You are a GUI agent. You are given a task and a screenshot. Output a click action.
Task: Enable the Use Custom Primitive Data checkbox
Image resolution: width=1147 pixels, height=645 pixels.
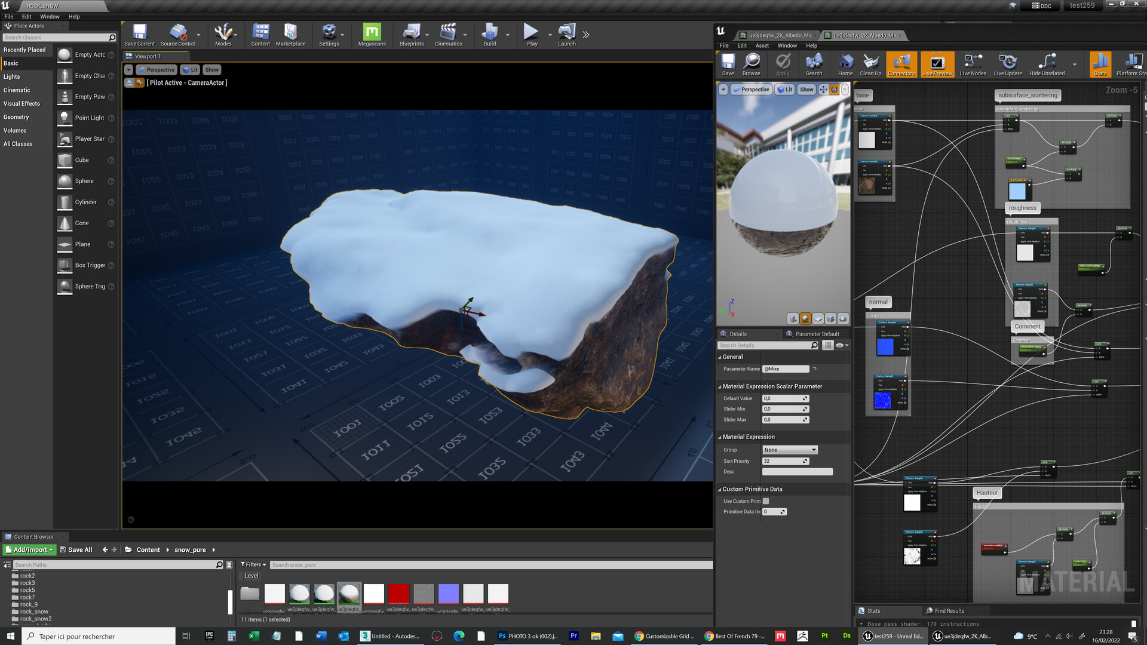[765, 501]
